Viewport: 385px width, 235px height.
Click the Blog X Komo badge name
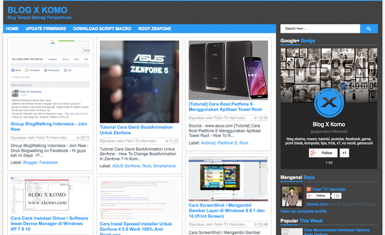click(329, 124)
